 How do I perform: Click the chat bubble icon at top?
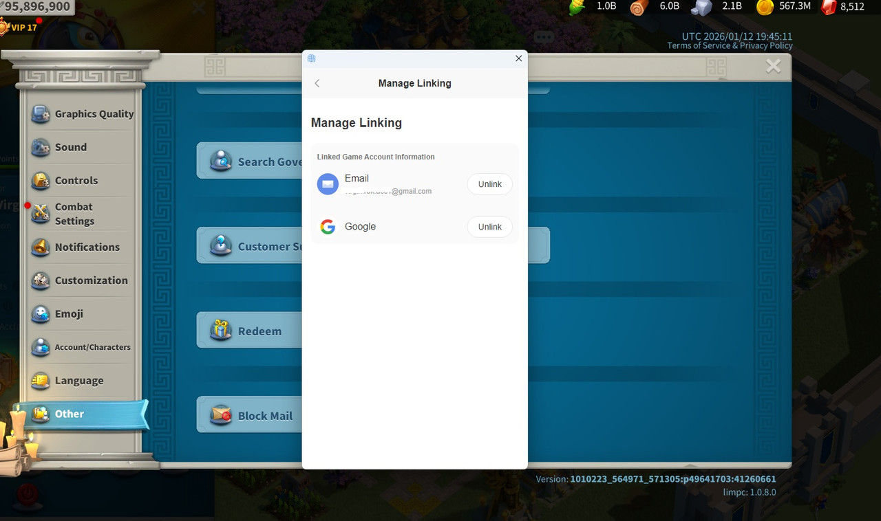(544, 37)
